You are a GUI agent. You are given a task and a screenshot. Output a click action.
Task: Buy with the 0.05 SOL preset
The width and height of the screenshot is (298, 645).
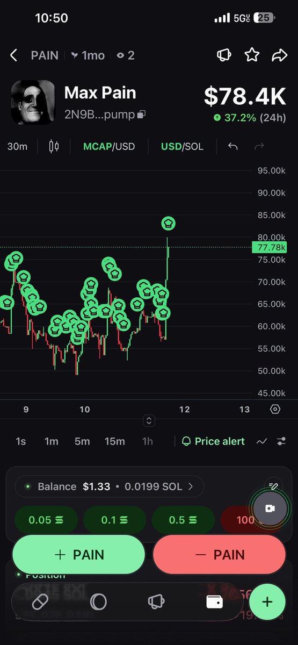coord(46,520)
